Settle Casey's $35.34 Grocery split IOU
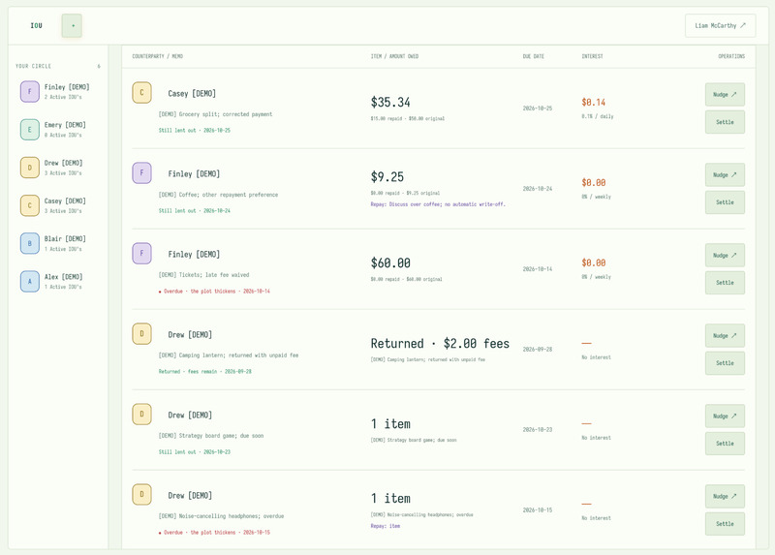The image size is (775, 555). pos(725,122)
